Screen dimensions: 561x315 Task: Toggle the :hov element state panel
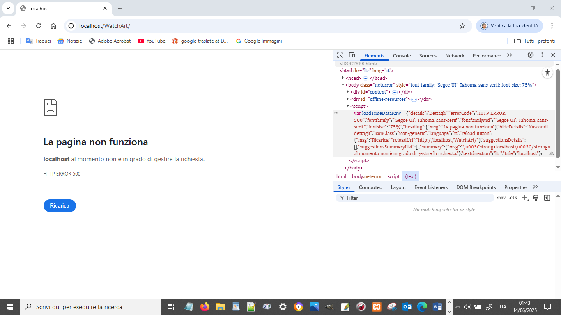click(501, 198)
